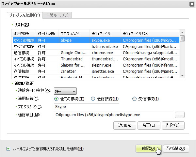This screenshot has height=157, width=196.
Task: Click the list scrollbar thumb
Action: click(182, 38)
